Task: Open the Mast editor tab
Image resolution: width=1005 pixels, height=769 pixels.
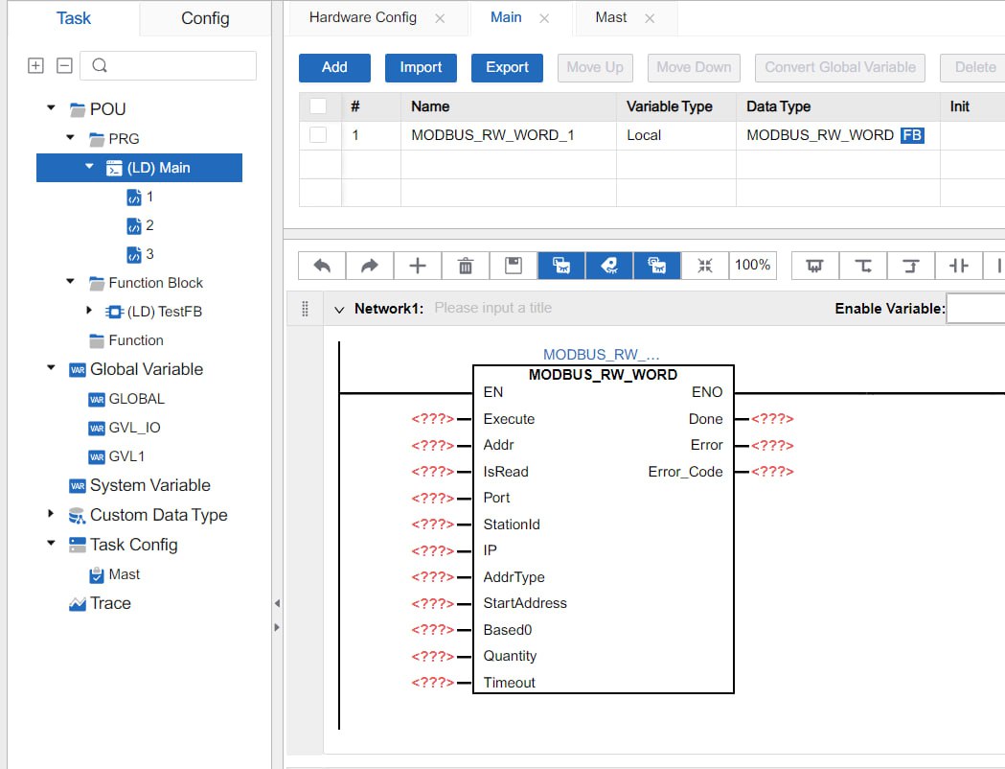Action: [611, 18]
